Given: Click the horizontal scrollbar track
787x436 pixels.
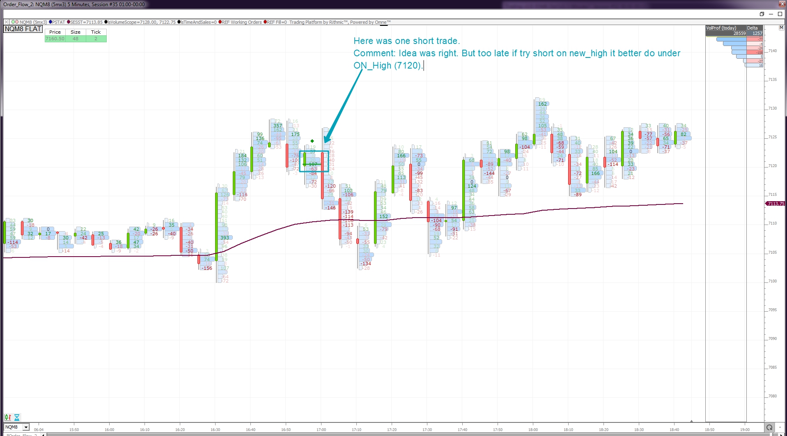Looking at the screenshot, I should click(x=411, y=434).
